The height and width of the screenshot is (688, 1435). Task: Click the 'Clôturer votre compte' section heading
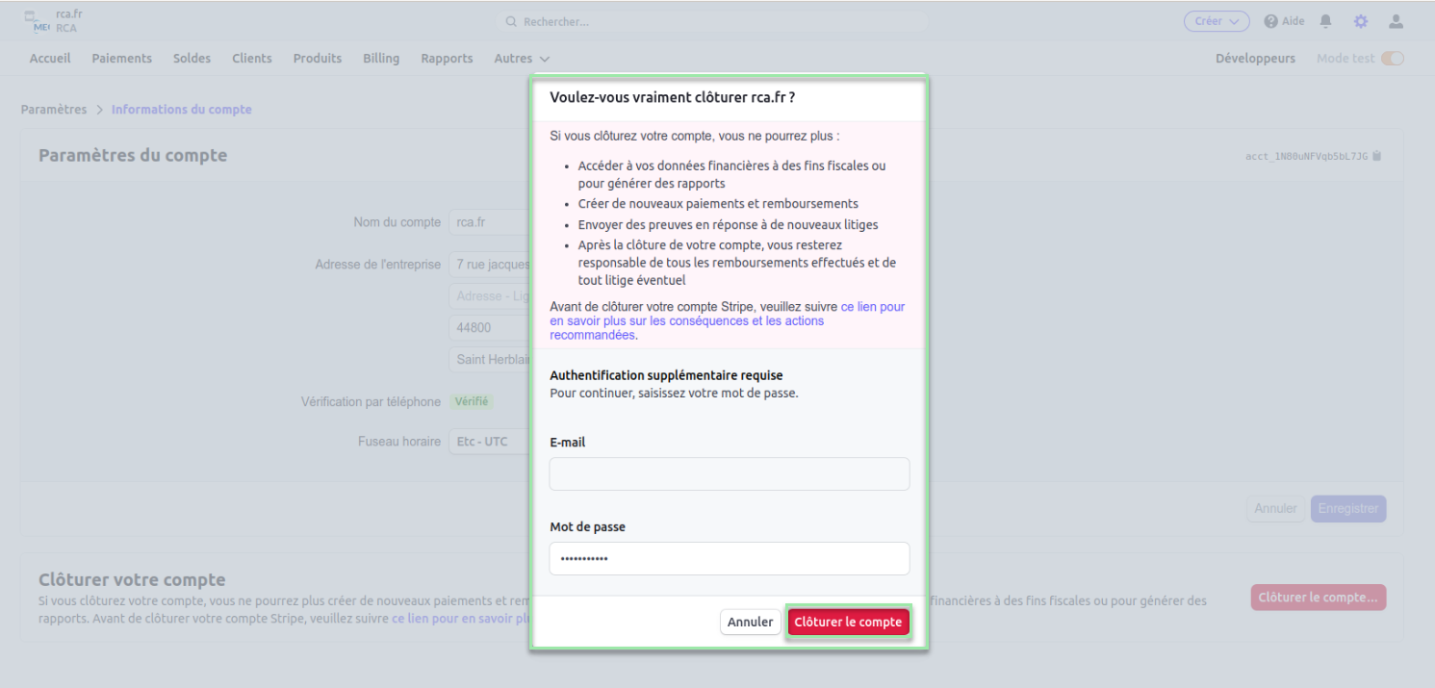132,579
